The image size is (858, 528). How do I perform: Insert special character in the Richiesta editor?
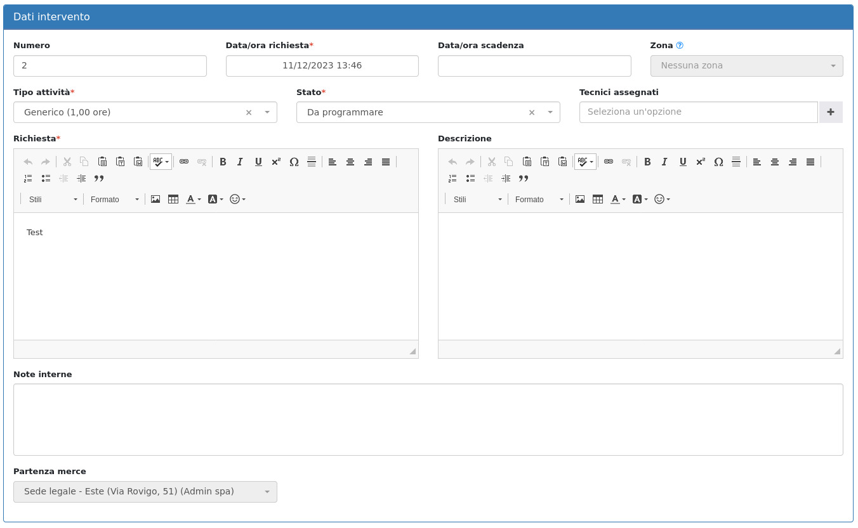click(294, 162)
